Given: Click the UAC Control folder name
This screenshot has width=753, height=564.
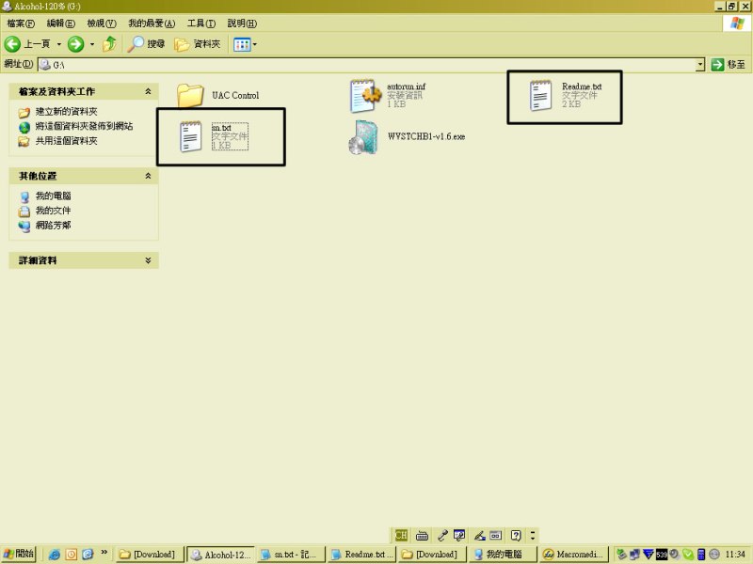Looking at the screenshot, I should (x=235, y=96).
